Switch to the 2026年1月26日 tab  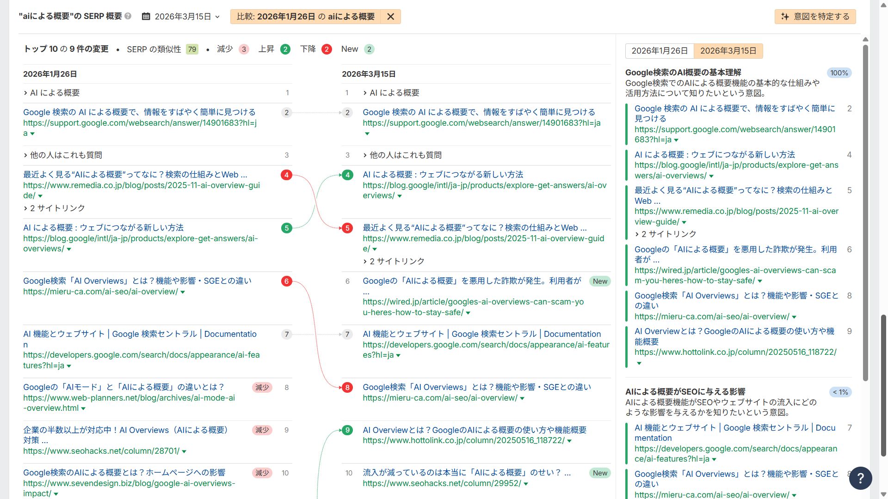click(x=659, y=51)
